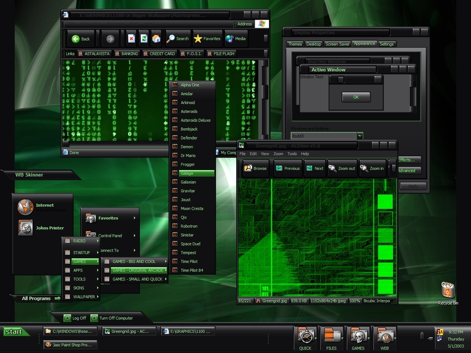Screen dimensions: 471x353
Task: Go to Previous image in ACDSee
Action: coord(288,168)
